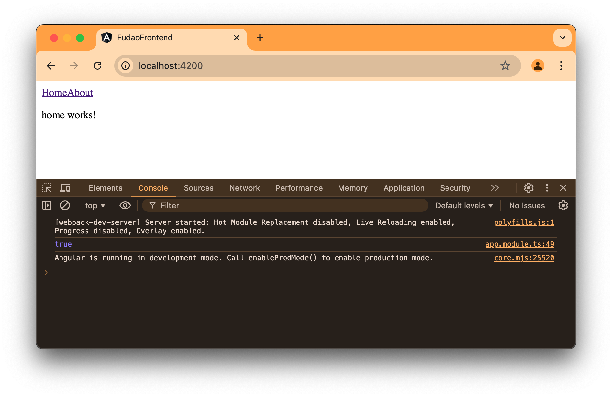Click the funnel filter icon in console
Image resolution: width=612 pixels, height=397 pixels.
[152, 205]
